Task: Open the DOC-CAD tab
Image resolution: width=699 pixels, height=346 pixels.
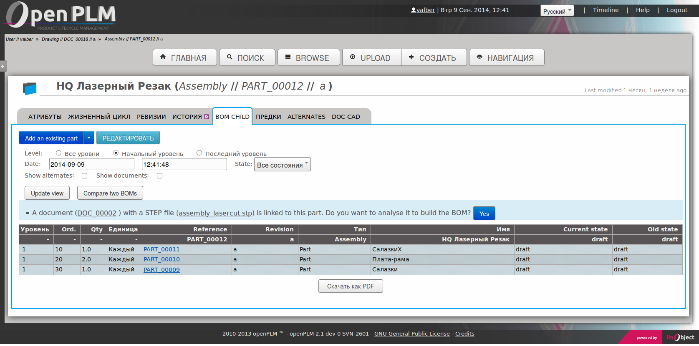Action: [x=346, y=117]
